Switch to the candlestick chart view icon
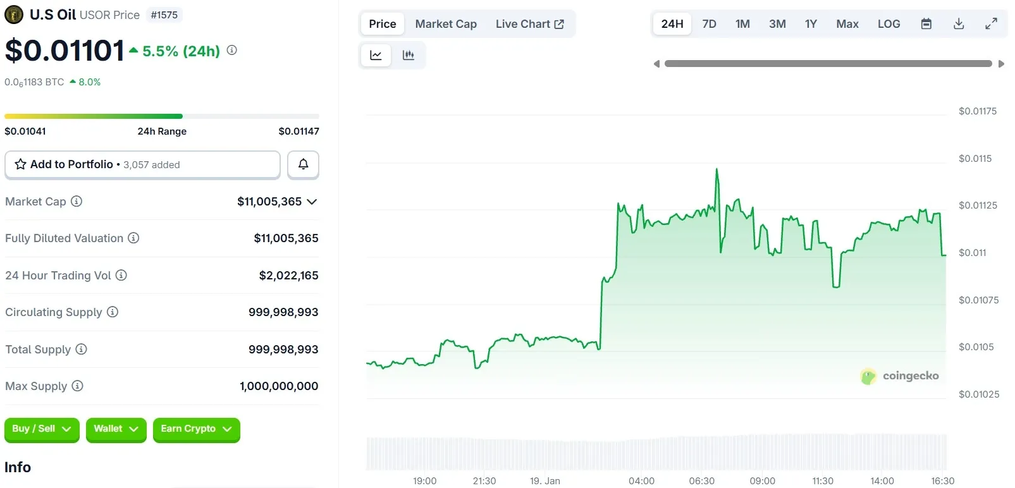The width and height of the screenshot is (1015, 488). click(x=409, y=56)
